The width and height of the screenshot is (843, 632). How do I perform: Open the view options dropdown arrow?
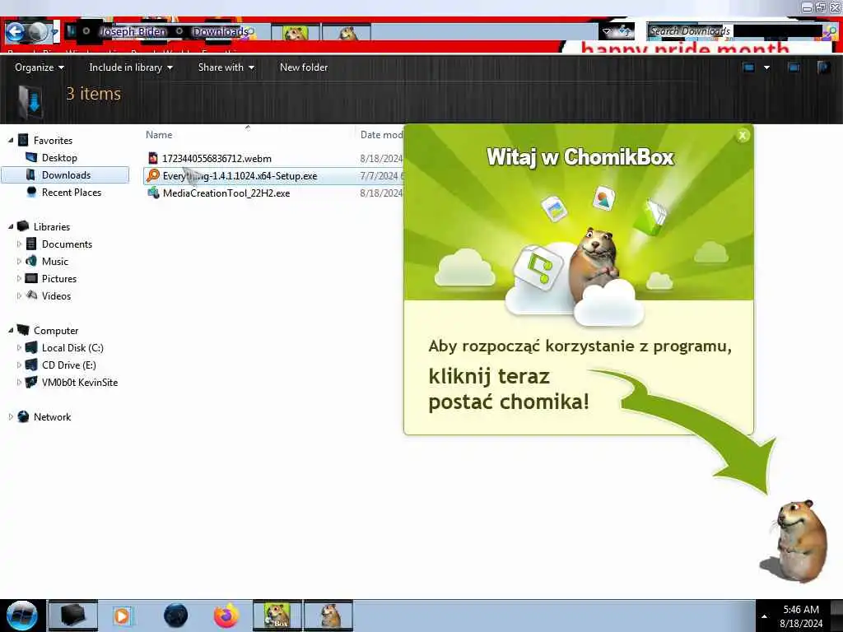point(766,67)
